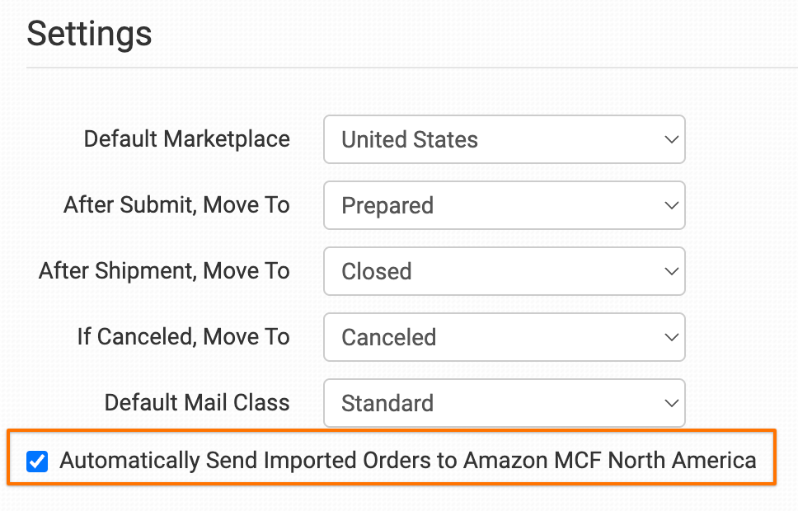Screen dimensions: 798x511
Task: Click the chevron arrow beside Closed
Action: pos(670,272)
